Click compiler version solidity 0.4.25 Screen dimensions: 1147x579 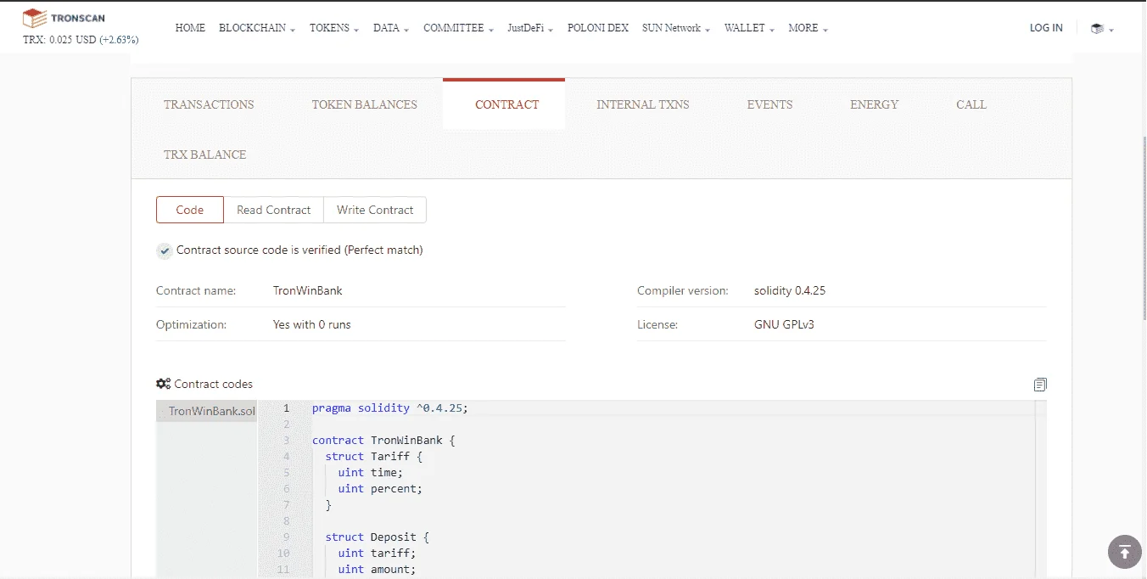pos(790,290)
